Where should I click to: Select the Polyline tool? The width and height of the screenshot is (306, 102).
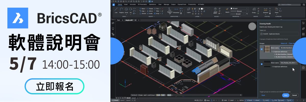pos(121,10)
